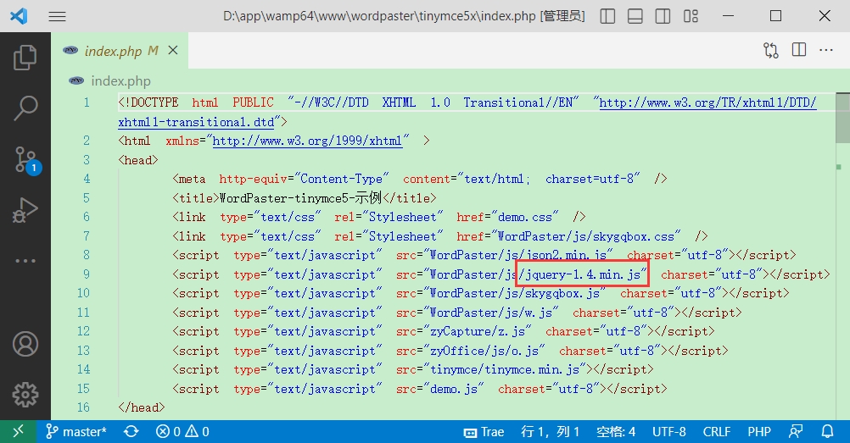The height and width of the screenshot is (443, 850).
Task: Open the Accounts menu icon
Action: [25, 345]
